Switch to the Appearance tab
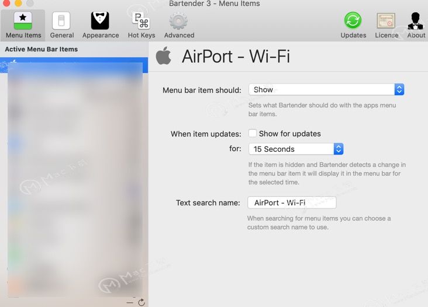Screen dimensions: 428x307 (101, 25)
